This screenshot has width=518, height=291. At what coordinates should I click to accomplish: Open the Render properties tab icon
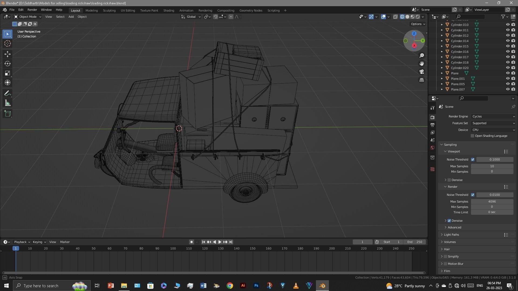[x=432, y=117]
